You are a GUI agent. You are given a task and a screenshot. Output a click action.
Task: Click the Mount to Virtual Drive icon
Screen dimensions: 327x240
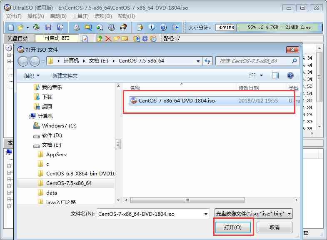pyautogui.click(x=112, y=27)
